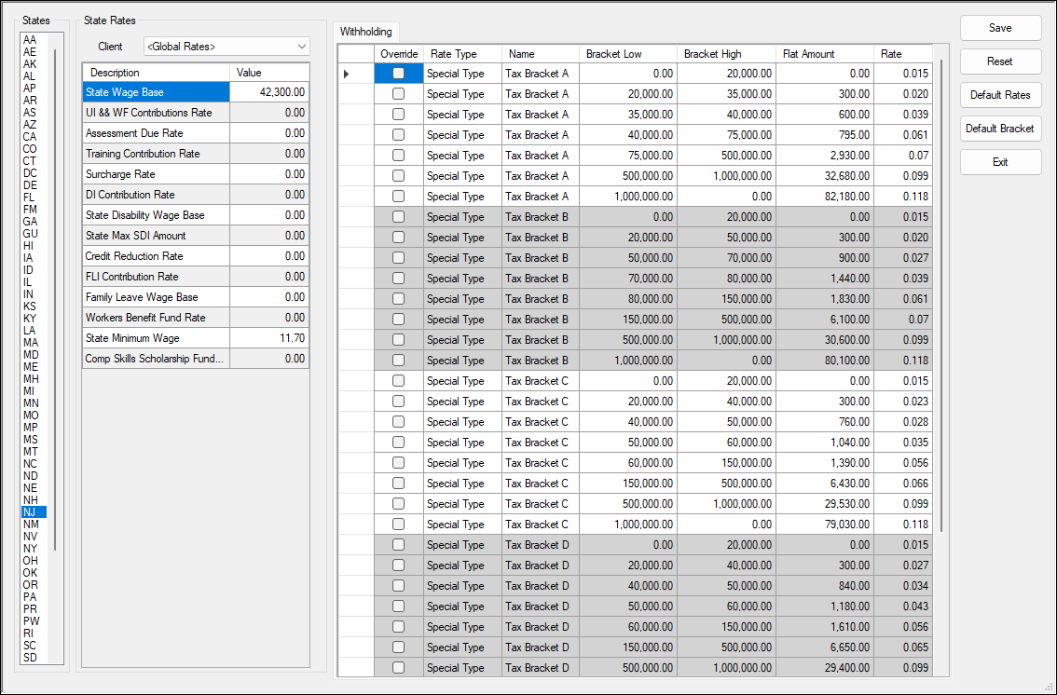Select State Max SDI Amount row
This screenshot has width=1057, height=695.
(x=196, y=236)
